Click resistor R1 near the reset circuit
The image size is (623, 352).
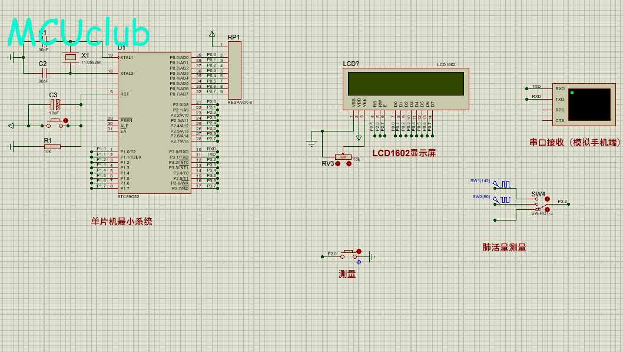(x=52, y=147)
